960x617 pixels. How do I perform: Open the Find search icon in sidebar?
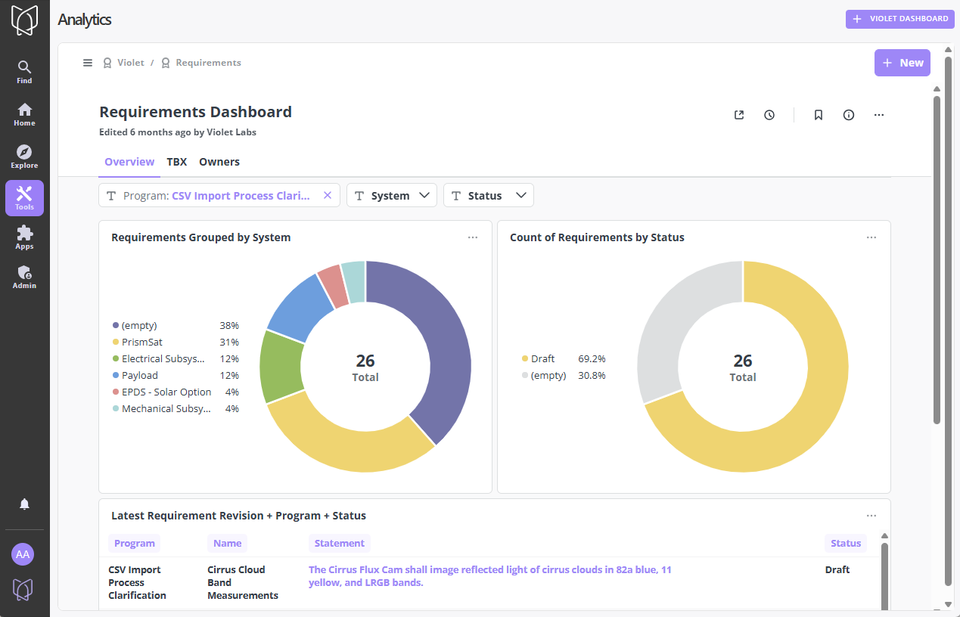tap(24, 72)
